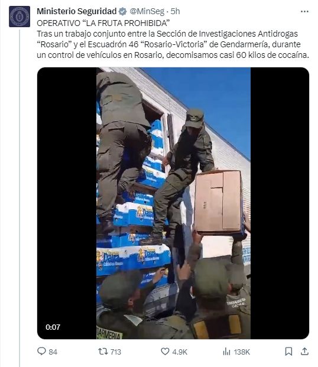The height and width of the screenshot is (367, 318).
Task: Click the 4.9K likes count
Action: point(180,352)
